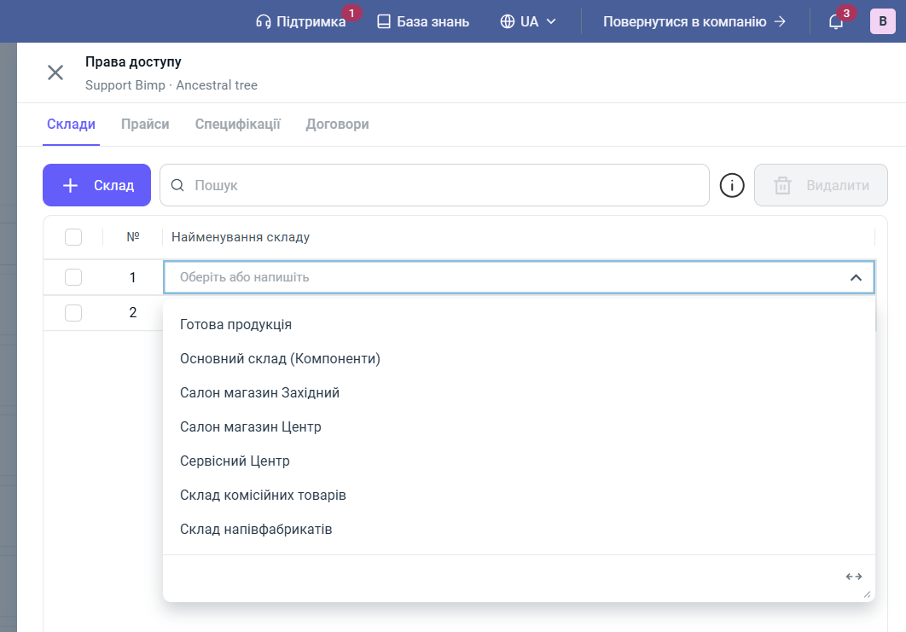Click the № column header
Screen dimensions: 906x632
tap(133, 237)
